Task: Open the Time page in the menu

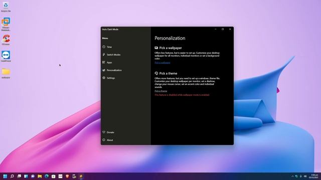Action: 107,47
